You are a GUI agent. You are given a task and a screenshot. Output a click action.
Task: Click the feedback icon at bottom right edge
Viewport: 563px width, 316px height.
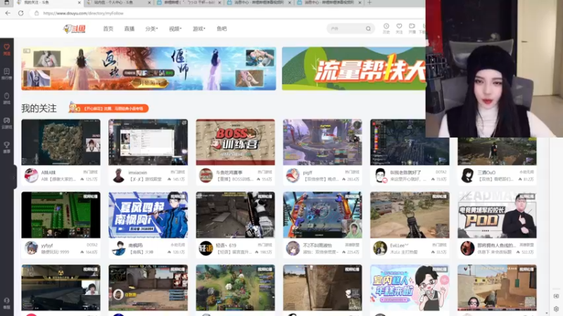pos(556,296)
